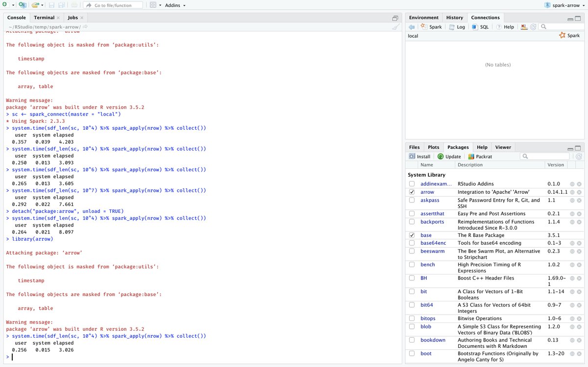Viewport: 588px width, 367px height.
Task: Click the back arrow in Connections pane
Action: click(412, 27)
